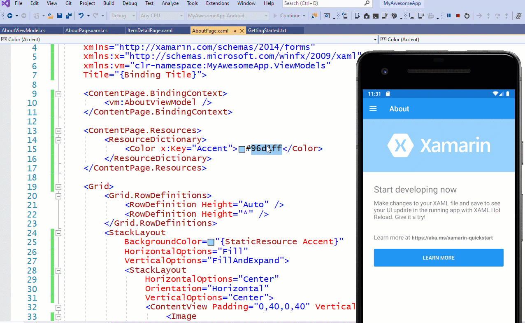525x323 pixels.
Task: Click the Undo arrow icon
Action: 81,16
